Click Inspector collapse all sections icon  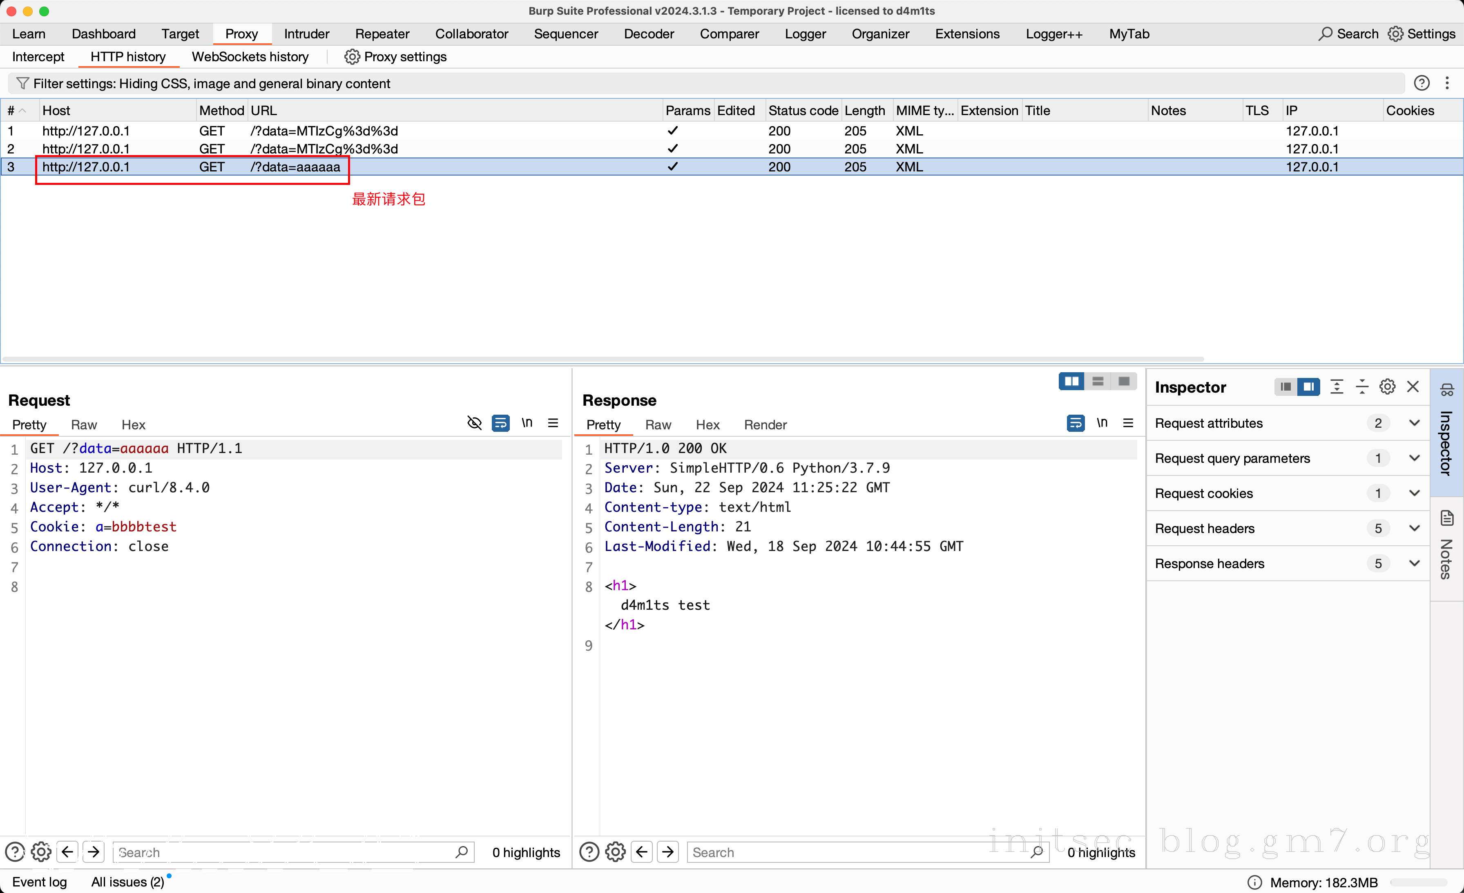coord(1362,387)
